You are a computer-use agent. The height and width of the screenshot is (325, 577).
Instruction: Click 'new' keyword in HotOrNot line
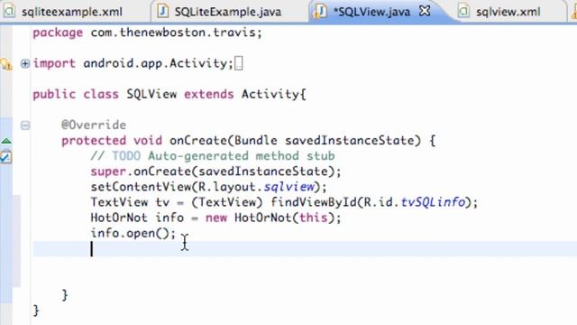pos(216,218)
